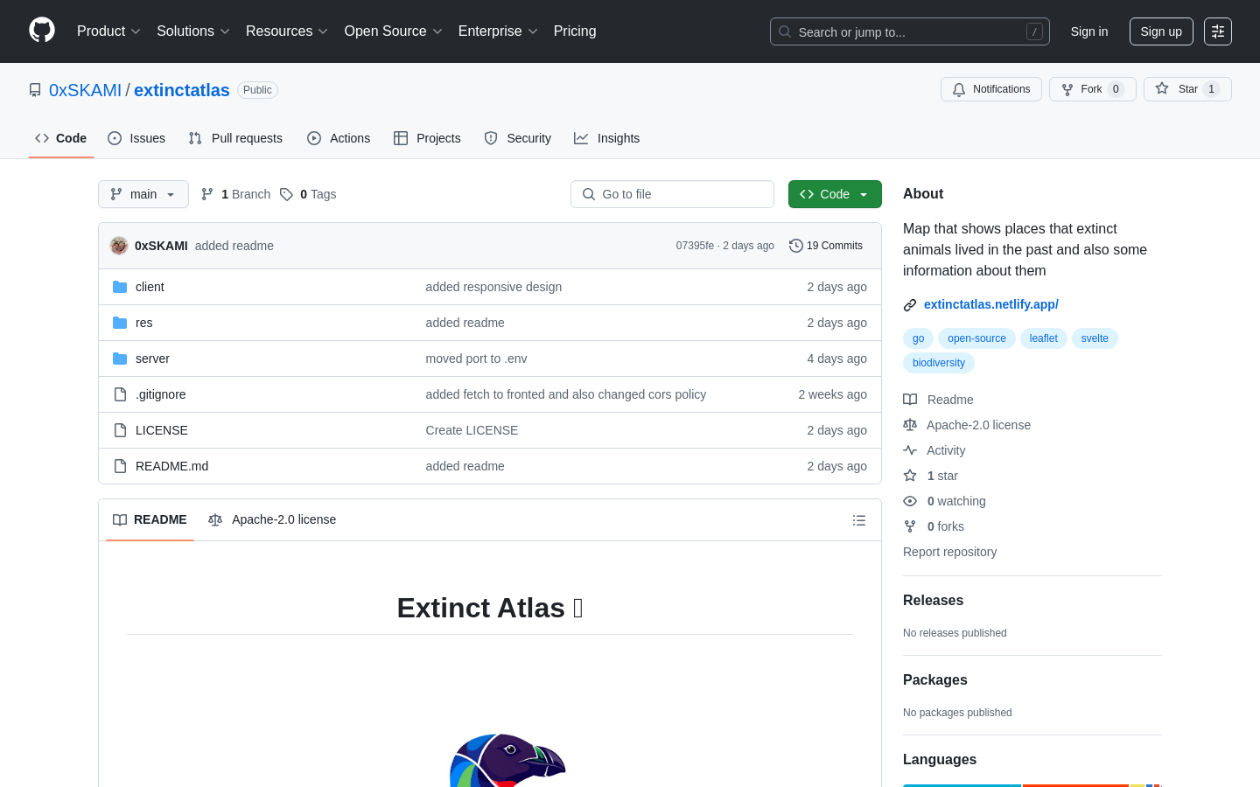
Task: Click the biodiversity topic tag
Action: click(x=939, y=363)
